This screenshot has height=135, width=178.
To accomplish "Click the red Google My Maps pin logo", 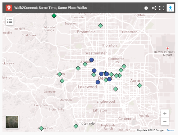I will [9, 8].
